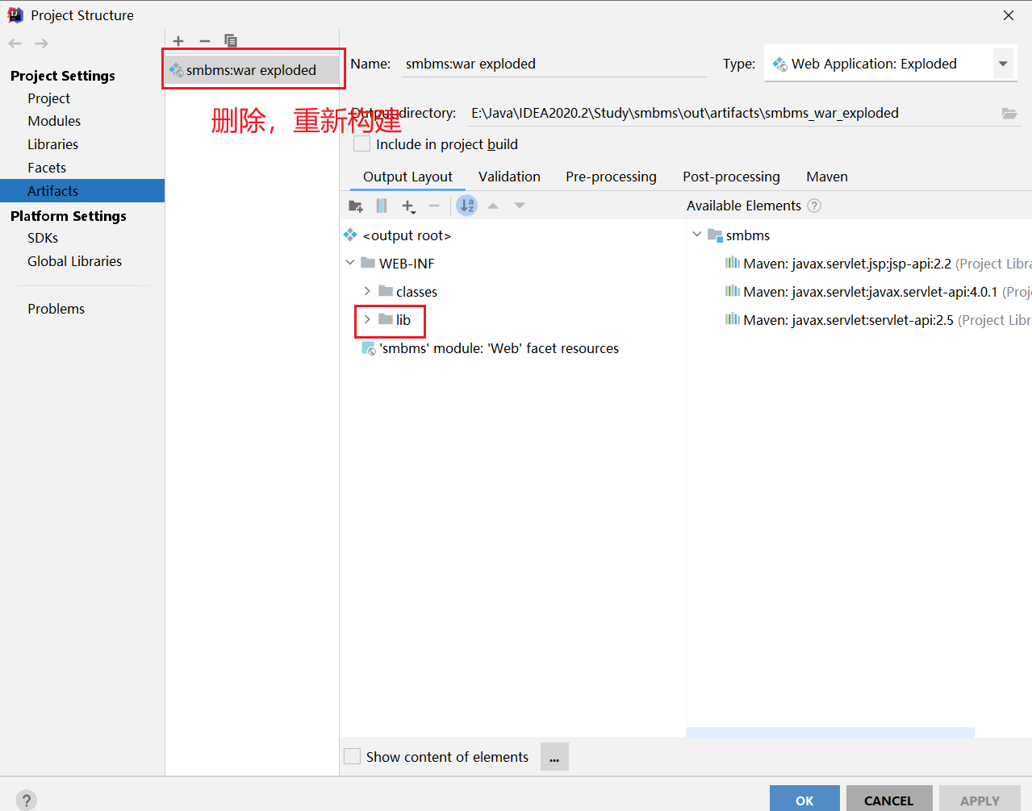The height and width of the screenshot is (811, 1032).
Task: Click the OK button
Action: (804, 800)
